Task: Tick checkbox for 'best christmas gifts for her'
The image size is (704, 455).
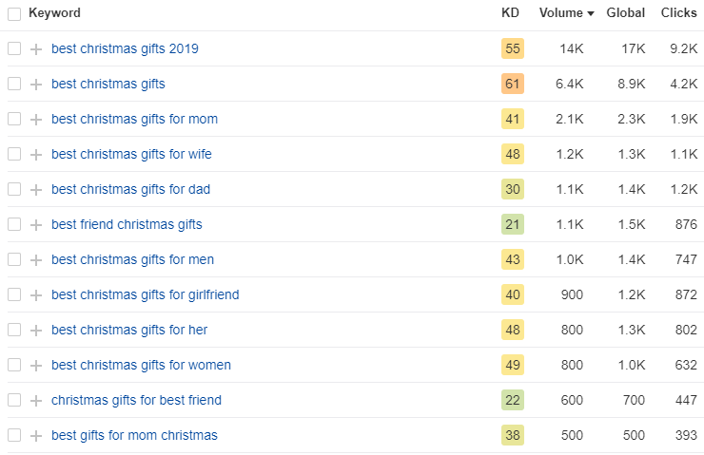Action: 14,330
